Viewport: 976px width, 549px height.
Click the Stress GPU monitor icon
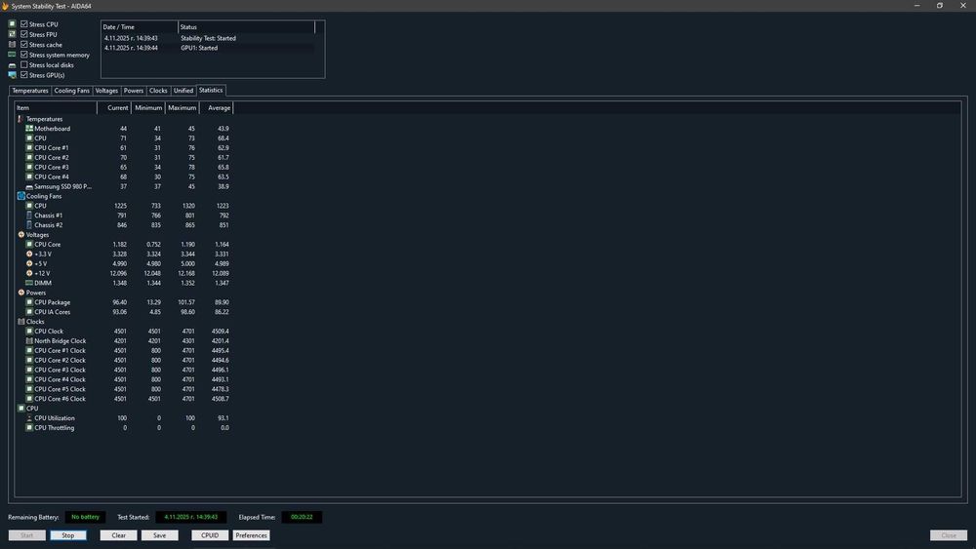pyautogui.click(x=12, y=75)
